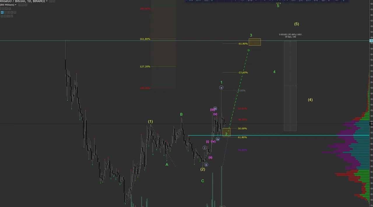Remove the Bill Williams indicator with X icon
The height and width of the screenshot is (207, 373).
(x=26, y=5)
